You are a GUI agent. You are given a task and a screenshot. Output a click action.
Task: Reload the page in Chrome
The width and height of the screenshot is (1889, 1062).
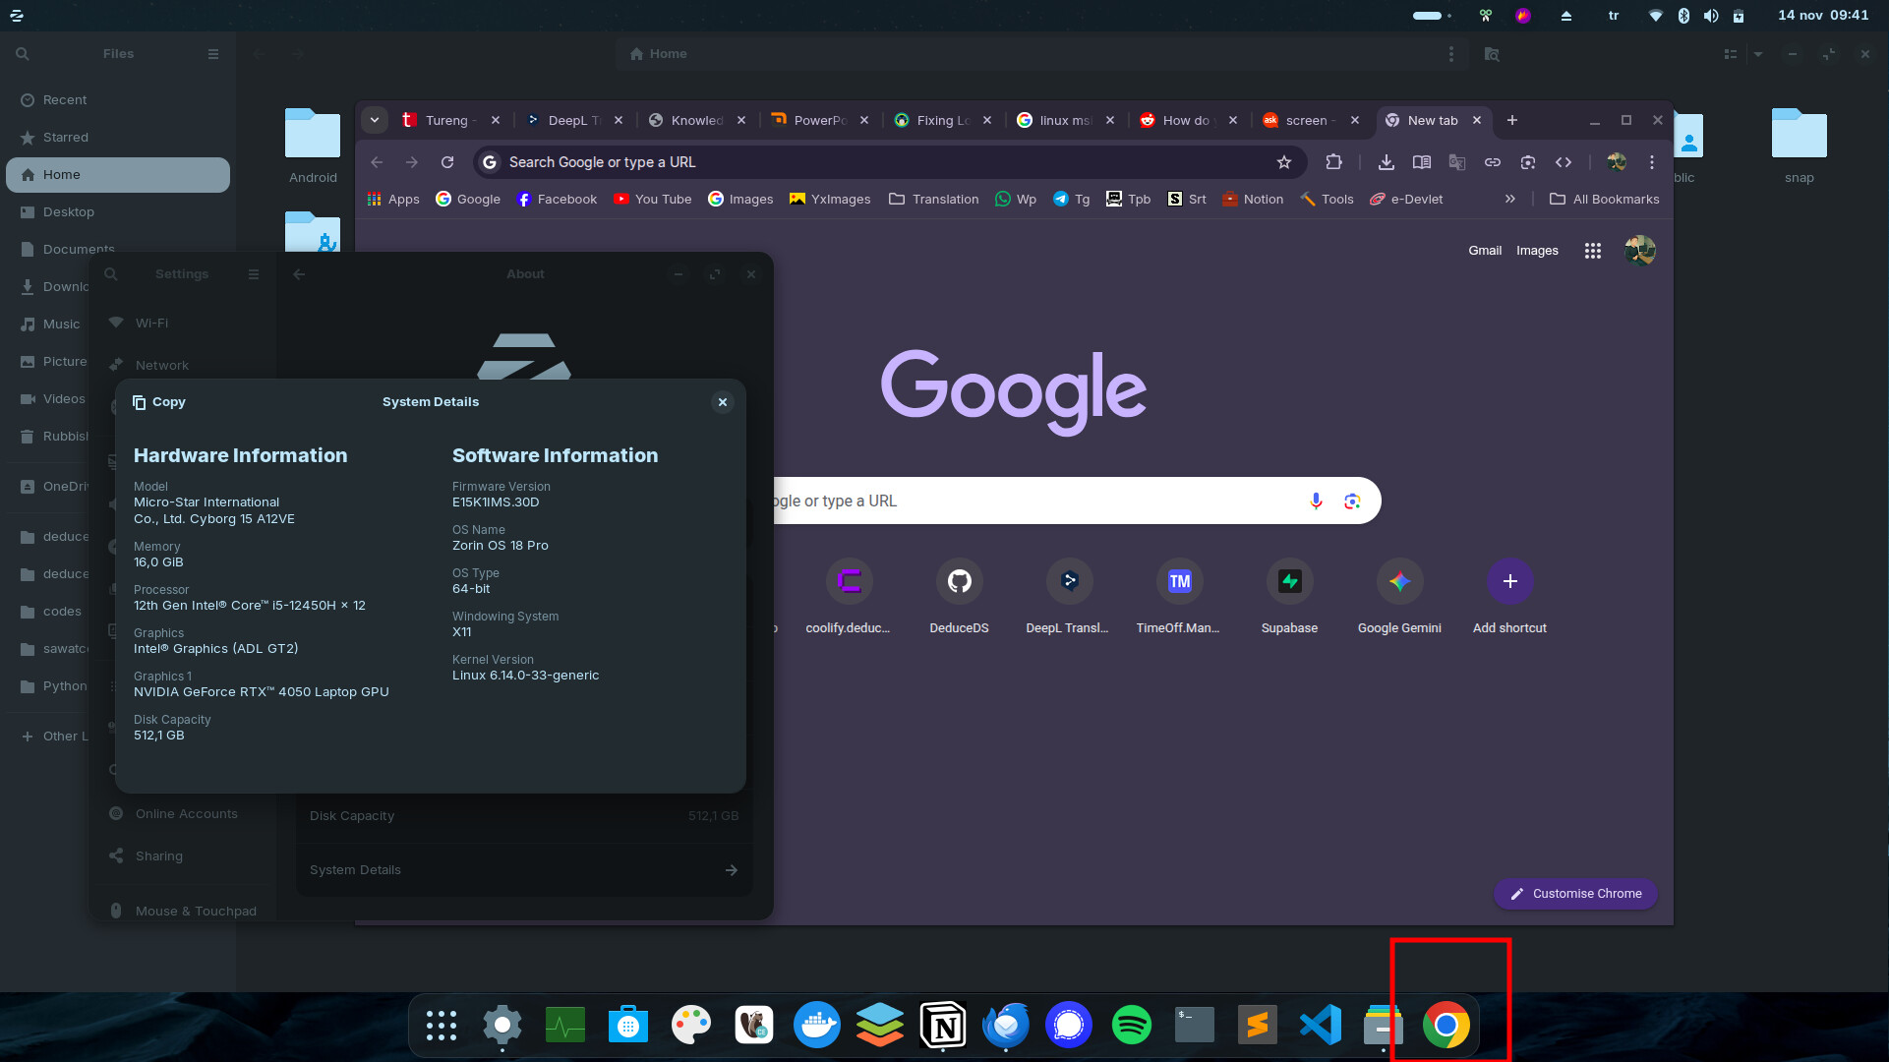click(x=447, y=162)
